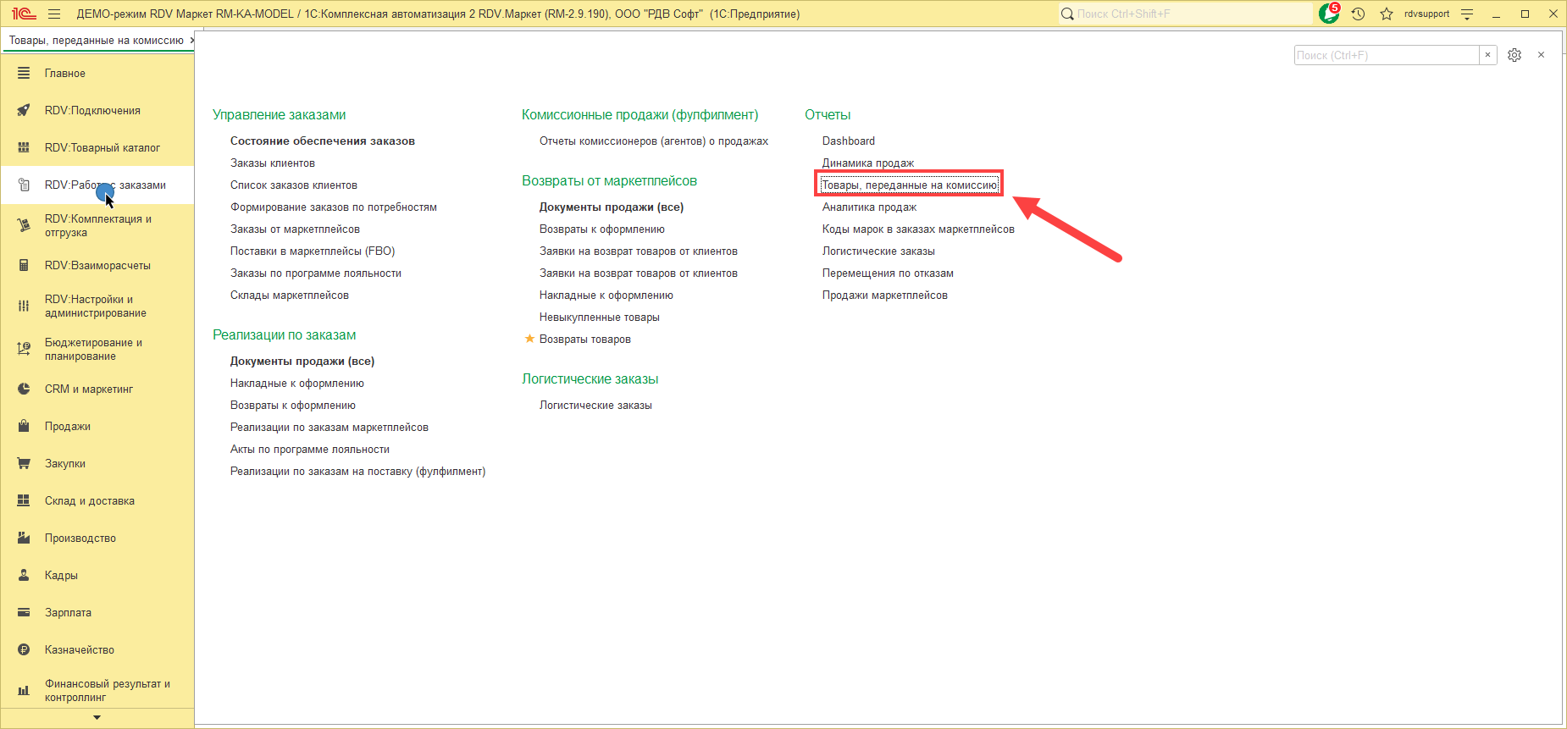The height and width of the screenshot is (729, 1567).
Task: Open Невыкупленные товары link
Action: pyautogui.click(x=600, y=318)
